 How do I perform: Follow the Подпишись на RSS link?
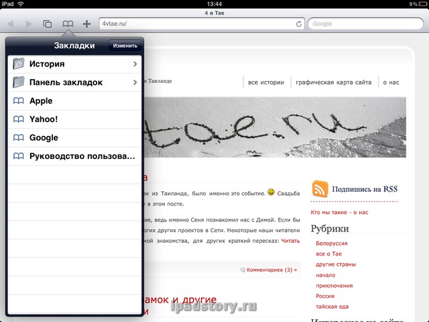[x=365, y=189]
